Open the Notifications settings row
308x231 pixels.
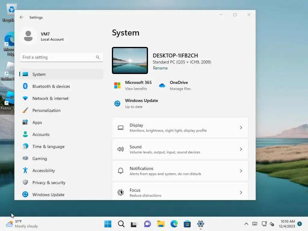(180, 171)
